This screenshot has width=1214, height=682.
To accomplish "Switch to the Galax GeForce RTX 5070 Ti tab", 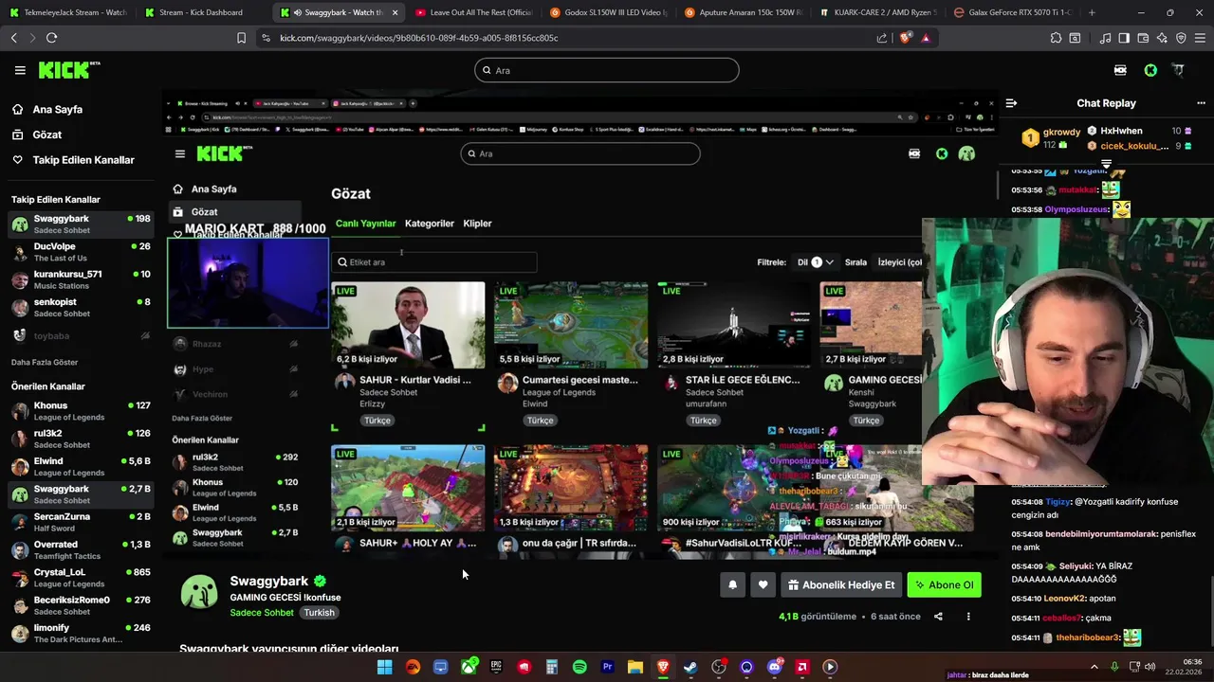I will tap(1014, 12).
